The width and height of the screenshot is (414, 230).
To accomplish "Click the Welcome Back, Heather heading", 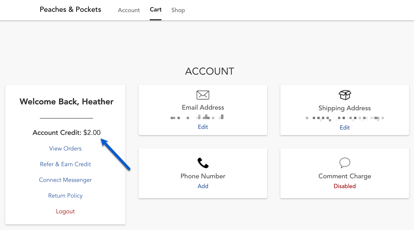I will pos(66,102).
